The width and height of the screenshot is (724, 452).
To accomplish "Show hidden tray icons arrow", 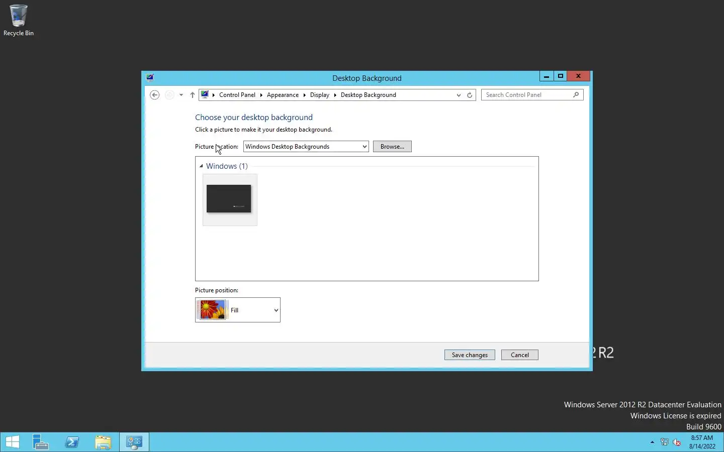I will pos(652,442).
